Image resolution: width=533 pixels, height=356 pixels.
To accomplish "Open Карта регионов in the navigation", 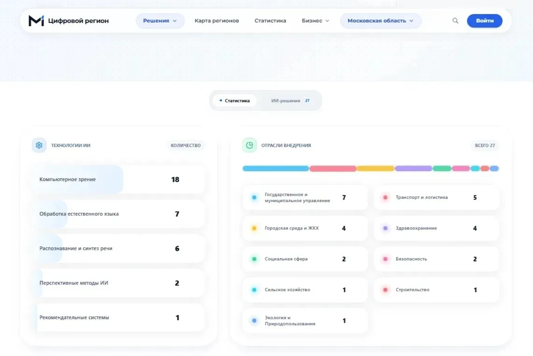I will (x=217, y=21).
